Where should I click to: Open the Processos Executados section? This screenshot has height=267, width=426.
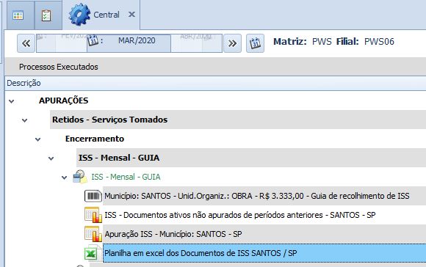pyautogui.click(x=59, y=67)
